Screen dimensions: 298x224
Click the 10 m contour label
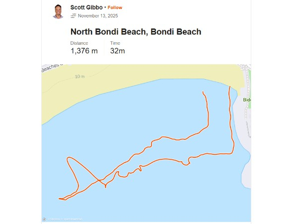coord(79,77)
